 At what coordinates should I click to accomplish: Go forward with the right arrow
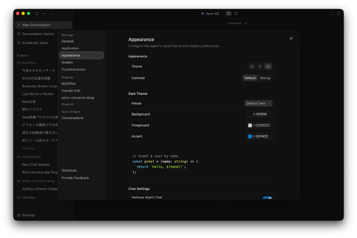click(x=52, y=14)
